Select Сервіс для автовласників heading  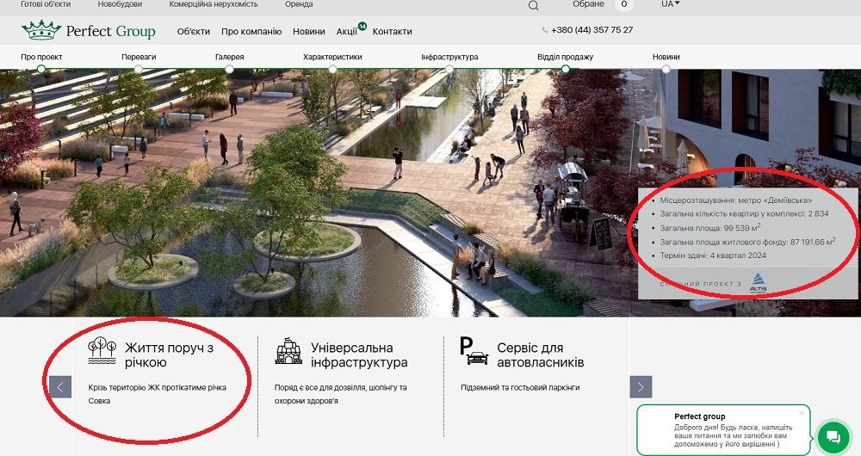click(x=541, y=355)
